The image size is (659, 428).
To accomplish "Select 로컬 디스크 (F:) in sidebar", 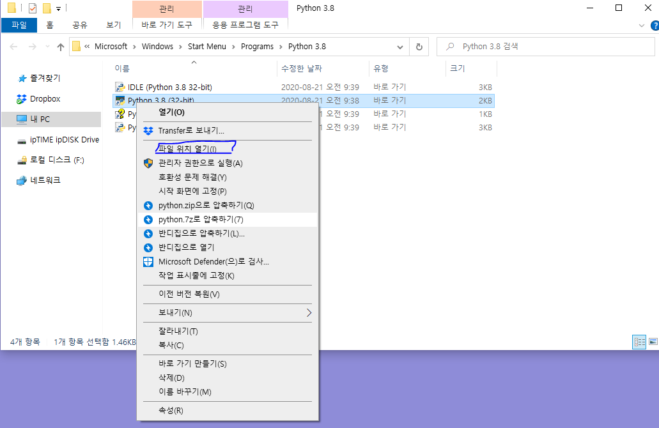I will click(x=57, y=160).
